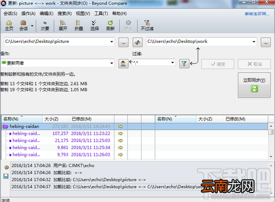This screenshot has height=202, width=275.
Task: Open the Search (搜索) menu
Action: 64,13
